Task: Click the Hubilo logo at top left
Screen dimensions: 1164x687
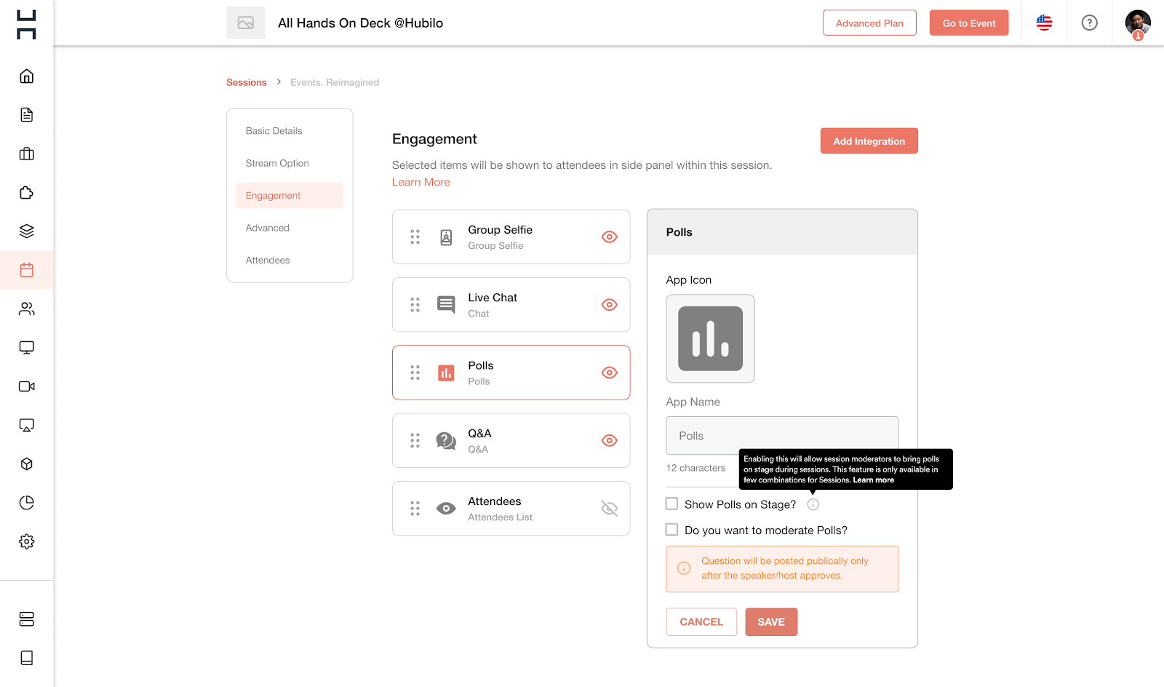Action: tap(26, 25)
